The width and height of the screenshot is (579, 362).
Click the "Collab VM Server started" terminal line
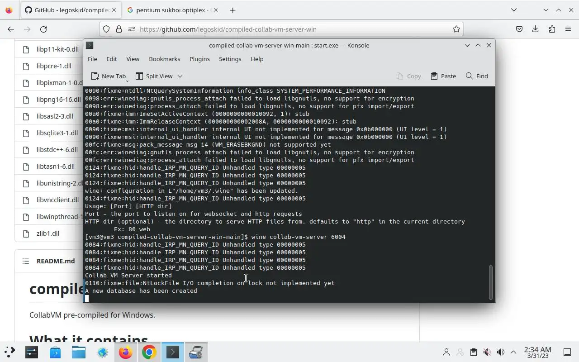point(128,275)
